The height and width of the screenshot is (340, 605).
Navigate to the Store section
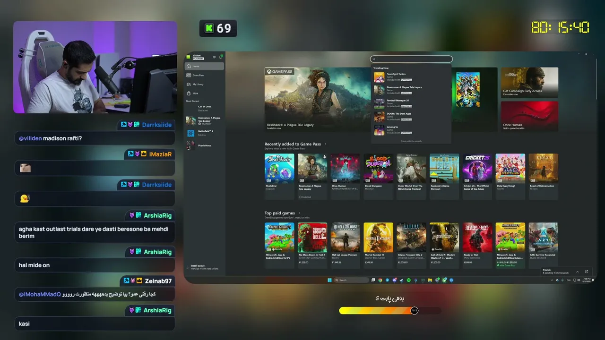coord(204,93)
